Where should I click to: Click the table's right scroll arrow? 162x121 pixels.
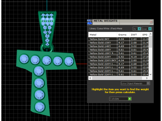147,78
